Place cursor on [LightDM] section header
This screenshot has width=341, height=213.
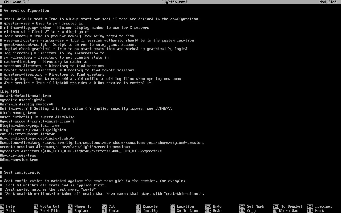pos(10,91)
